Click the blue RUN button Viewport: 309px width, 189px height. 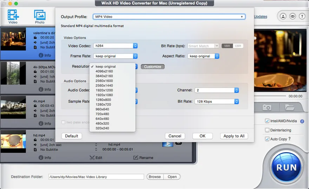[x=286, y=167]
